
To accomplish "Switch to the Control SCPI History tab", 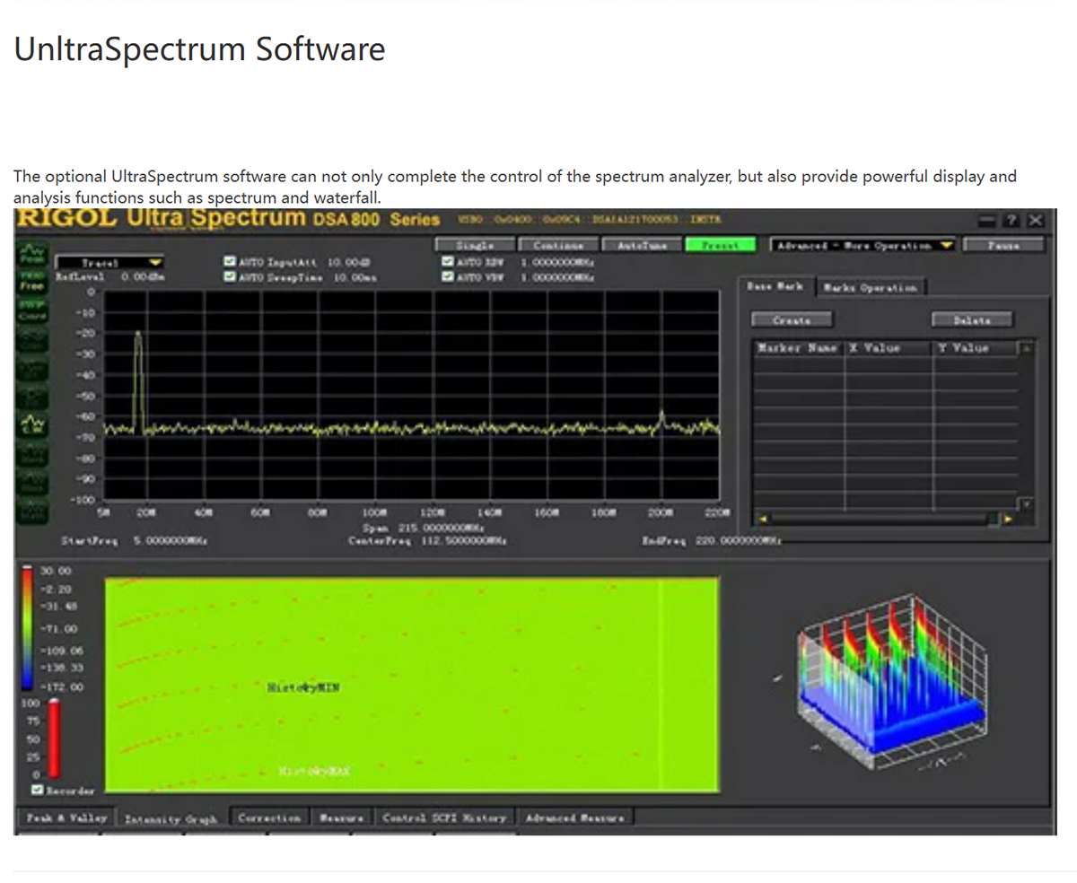I will point(444,818).
